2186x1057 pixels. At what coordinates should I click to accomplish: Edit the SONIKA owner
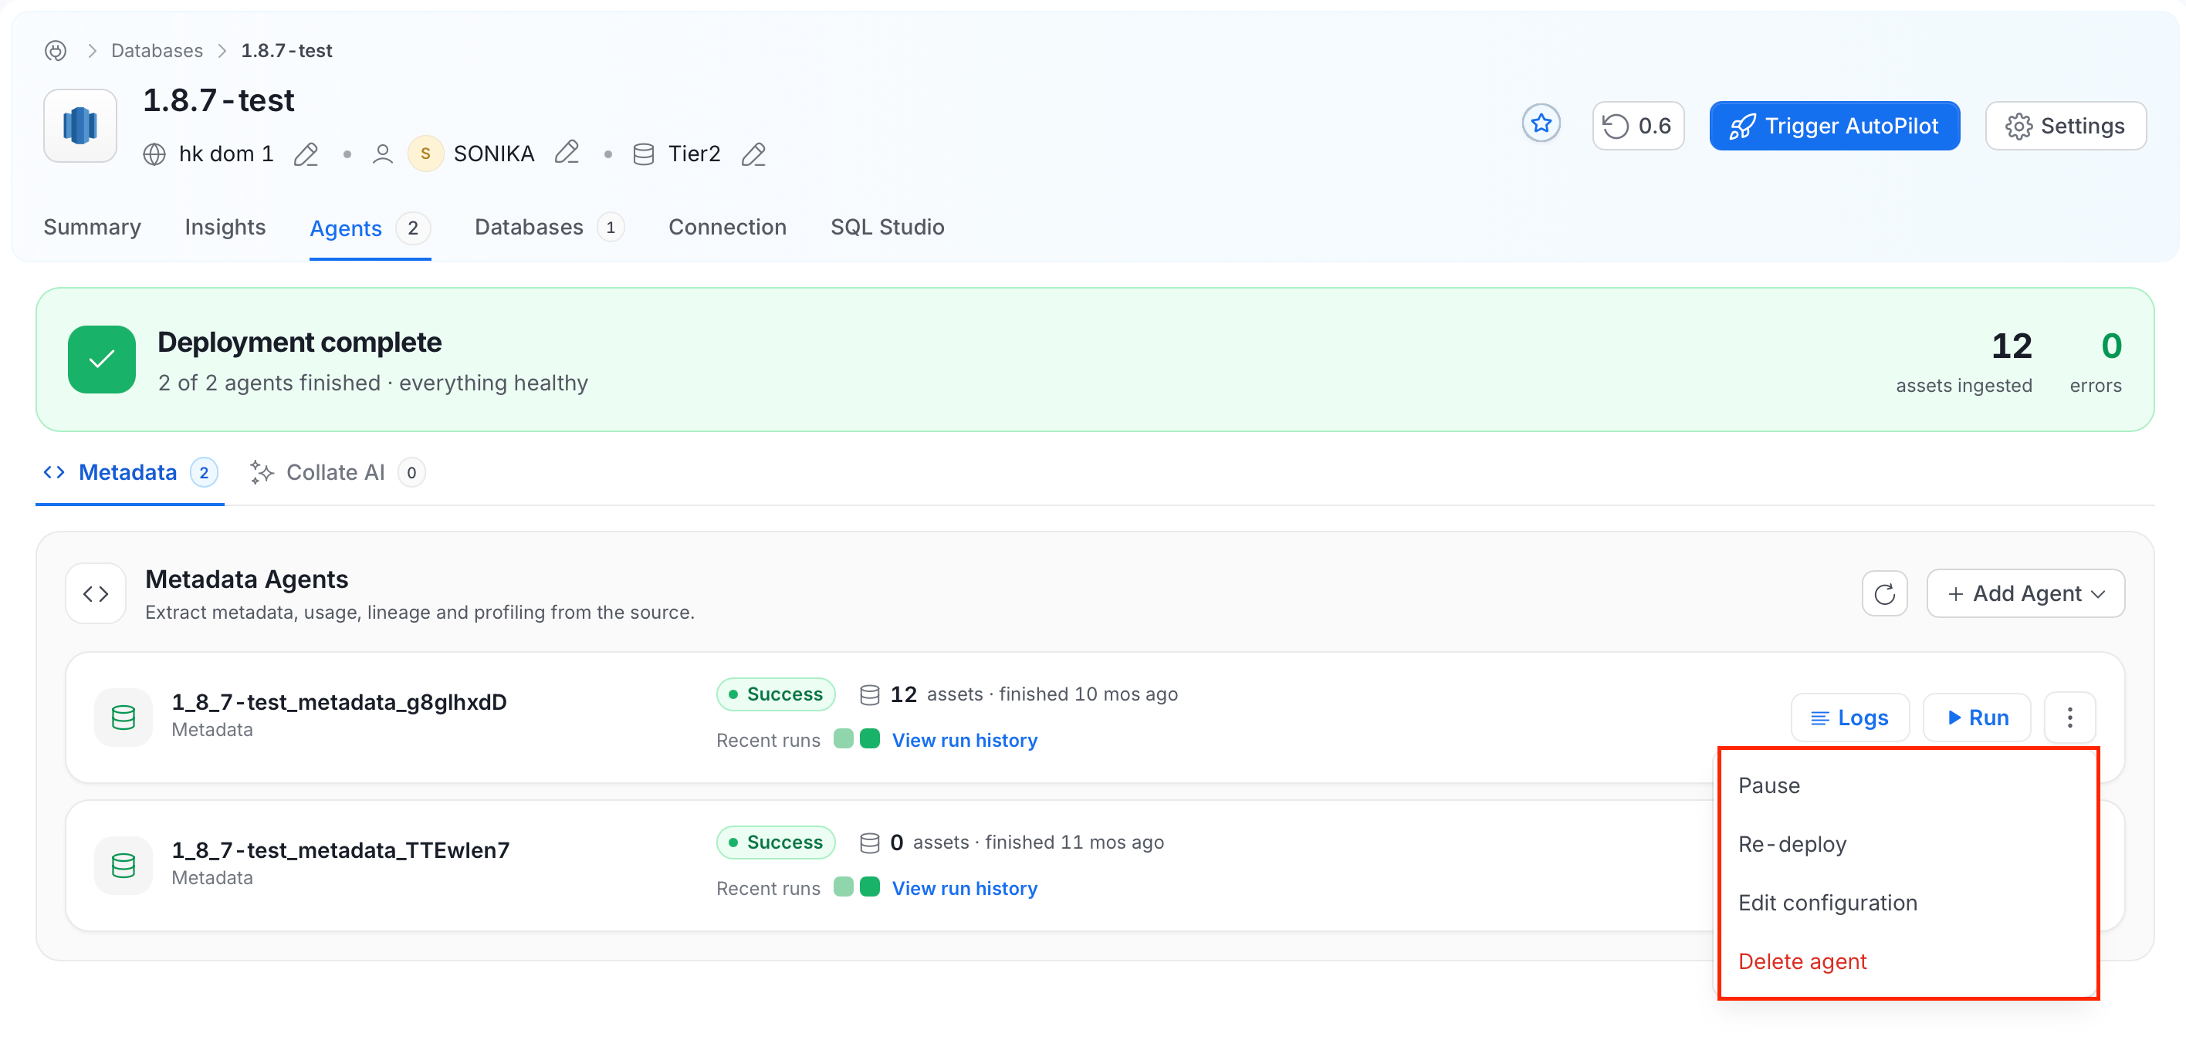[x=566, y=154]
